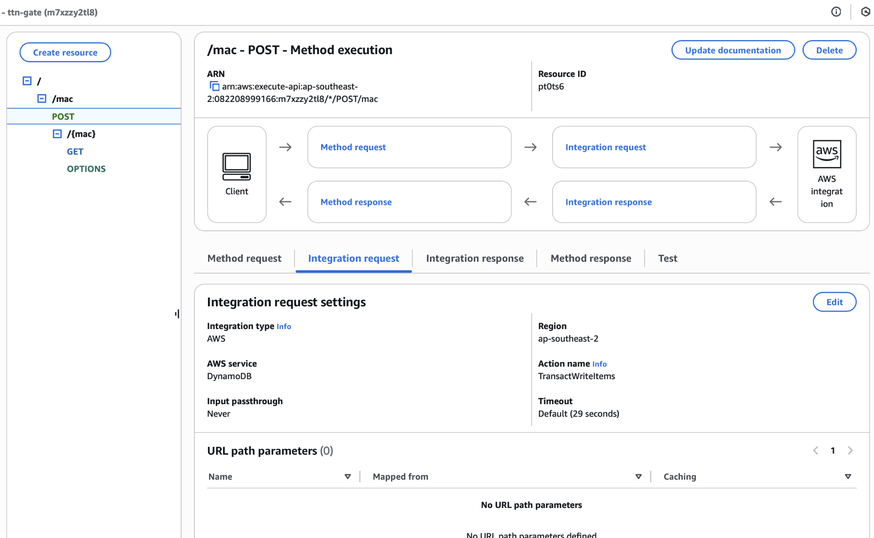Go to previous page of URL path parameters
This screenshot has height=538, width=874.
coord(816,451)
